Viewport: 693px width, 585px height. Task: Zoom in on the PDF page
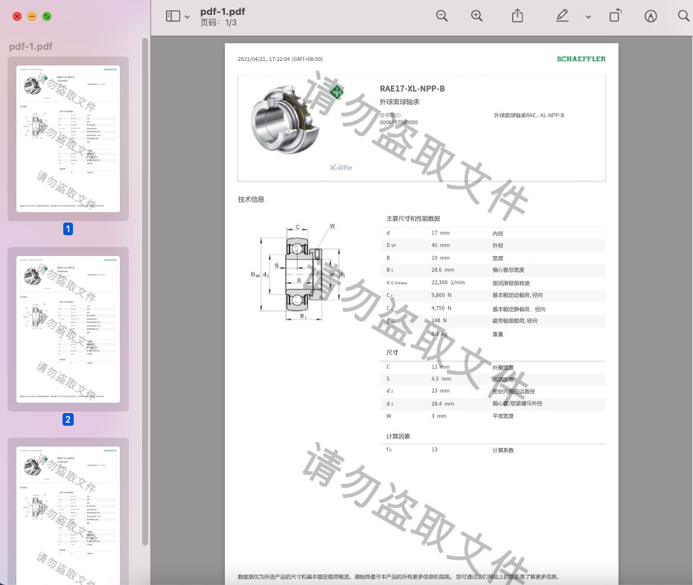coord(476,16)
